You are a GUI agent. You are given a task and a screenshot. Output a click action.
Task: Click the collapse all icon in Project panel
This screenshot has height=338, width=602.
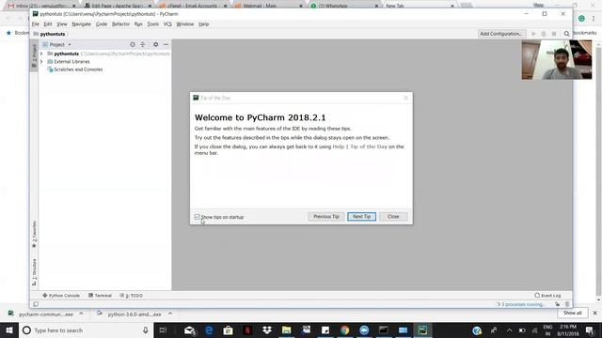(x=143, y=44)
